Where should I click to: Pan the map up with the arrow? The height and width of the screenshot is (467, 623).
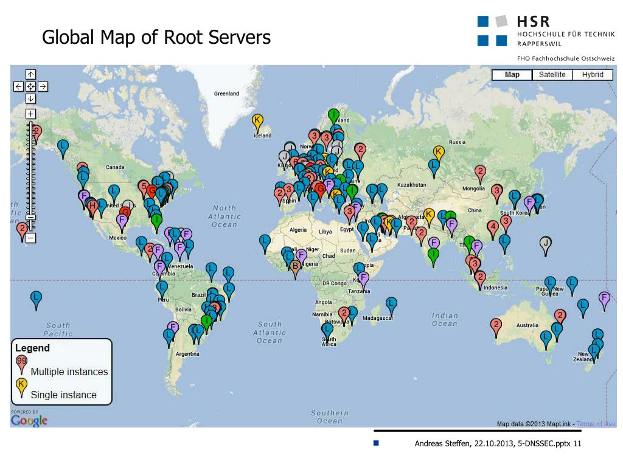click(30, 74)
